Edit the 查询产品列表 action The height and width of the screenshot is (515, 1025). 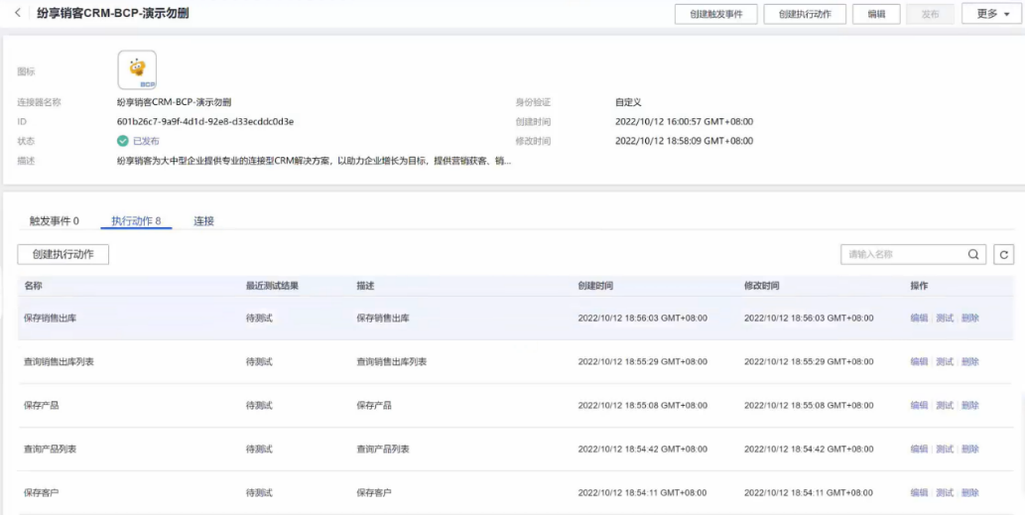coord(919,449)
